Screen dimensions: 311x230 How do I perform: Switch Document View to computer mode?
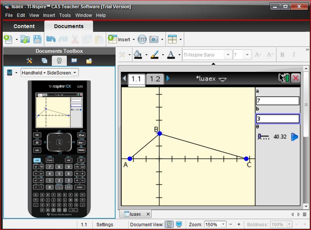(179, 225)
